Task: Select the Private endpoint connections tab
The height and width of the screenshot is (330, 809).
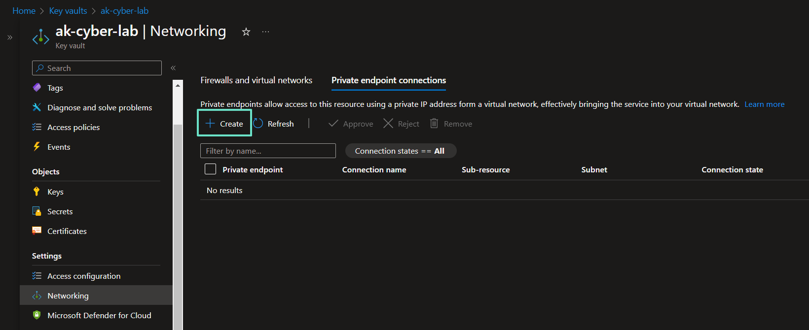Action: pos(389,80)
